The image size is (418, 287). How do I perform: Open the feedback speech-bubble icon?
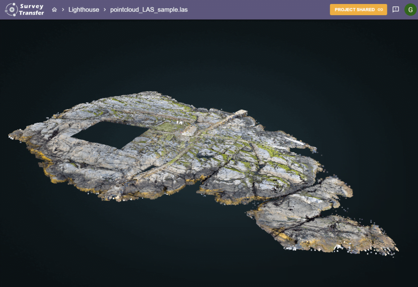coord(395,9)
